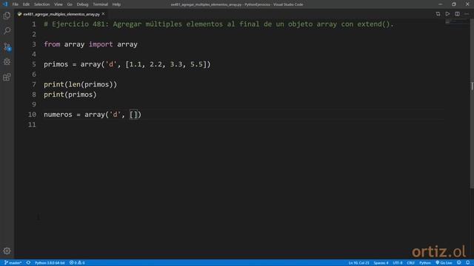Select Python 3.8.0 64-bit interpreter in status bar
The height and width of the screenshot is (266, 474).
coord(50,263)
